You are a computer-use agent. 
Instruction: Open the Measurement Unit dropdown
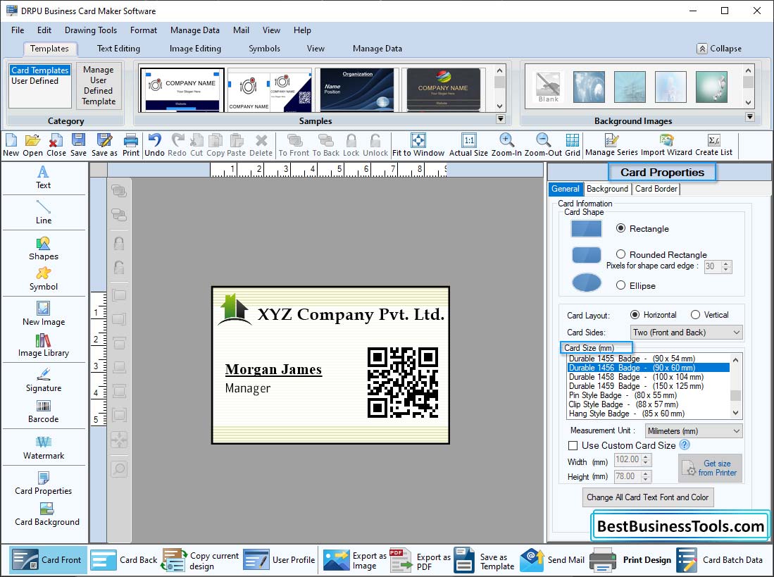[694, 431]
